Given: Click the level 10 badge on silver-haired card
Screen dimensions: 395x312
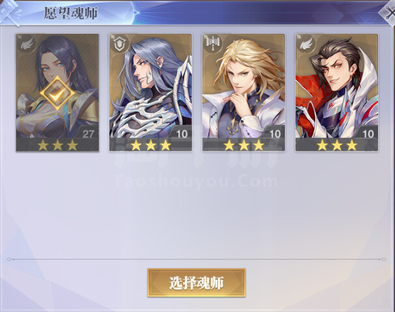Looking at the screenshot, I should click(182, 134).
